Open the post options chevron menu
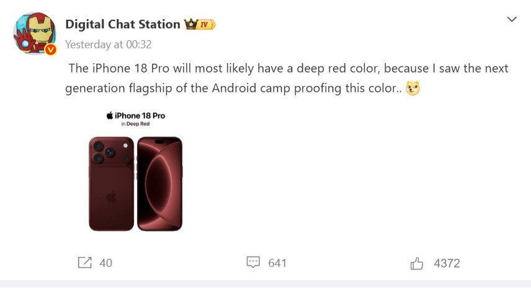The image size is (531, 288). point(512,20)
